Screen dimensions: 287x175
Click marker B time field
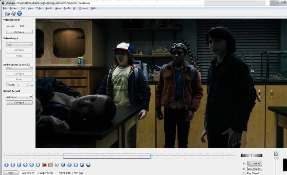pyautogui.click(x=255, y=169)
